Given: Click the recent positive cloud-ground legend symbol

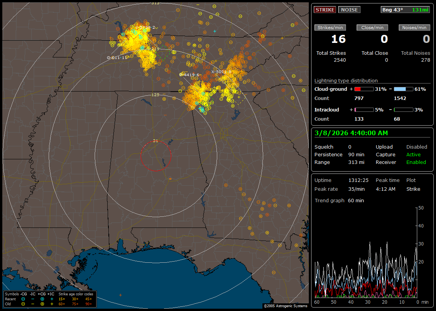Looking at the screenshot, I should (42, 299).
